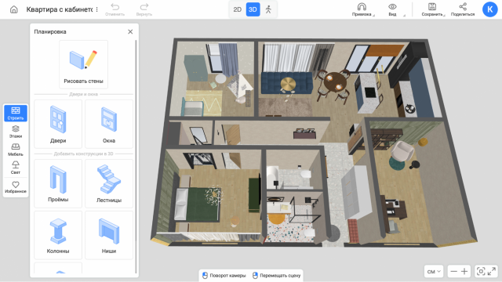Add a Проёмы opening
Screen dimensions: 502x282
point(58,183)
